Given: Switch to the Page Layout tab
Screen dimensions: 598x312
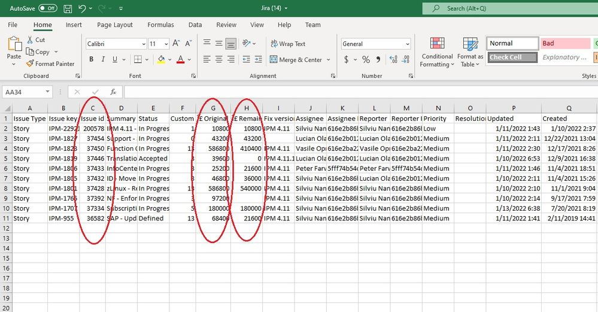Looking at the screenshot, I should 115,25.
